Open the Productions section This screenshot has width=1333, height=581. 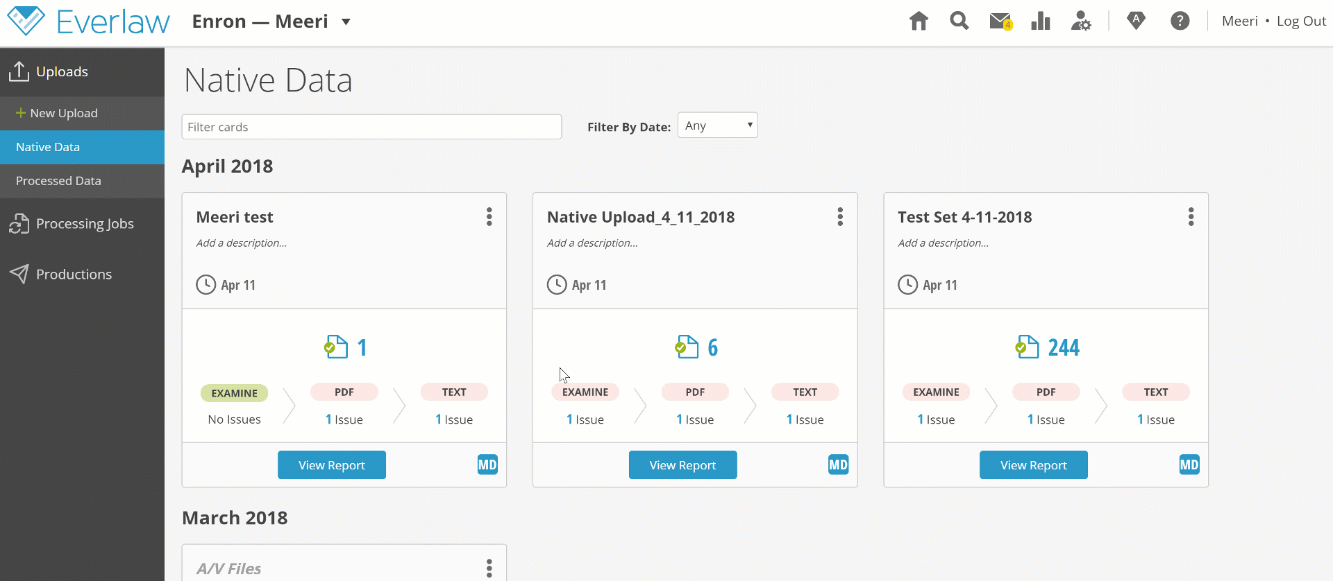82,274
